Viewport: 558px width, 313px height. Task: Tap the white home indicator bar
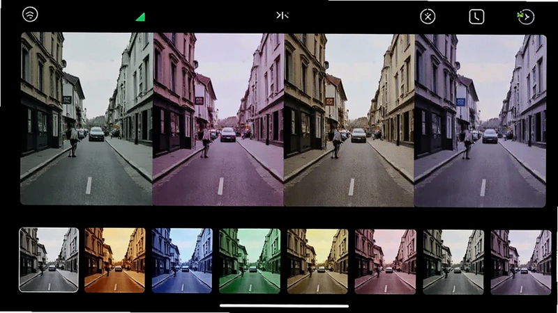(x=284, y=305)
